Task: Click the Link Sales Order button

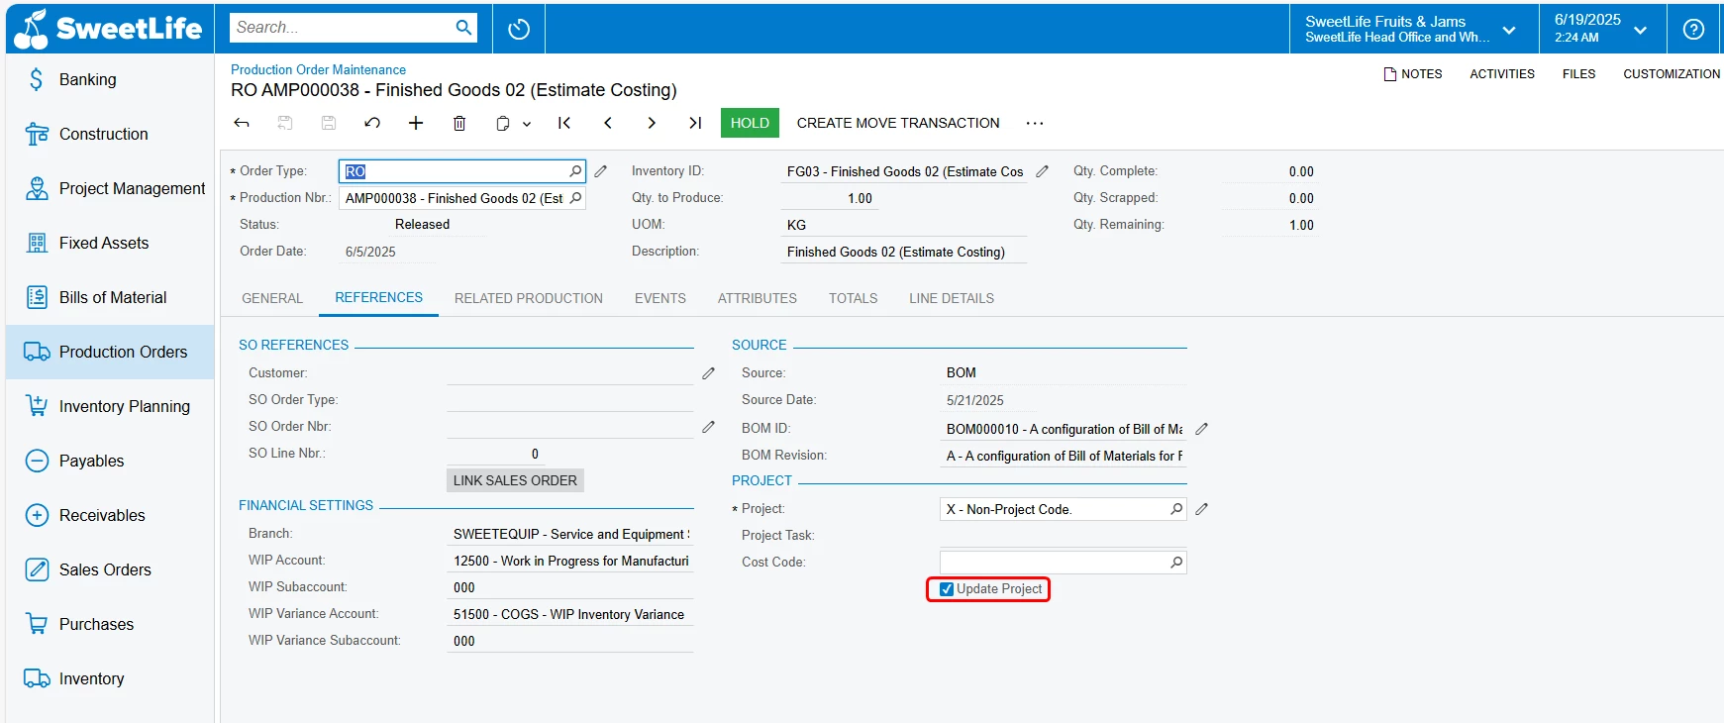Action: [515, 480]
